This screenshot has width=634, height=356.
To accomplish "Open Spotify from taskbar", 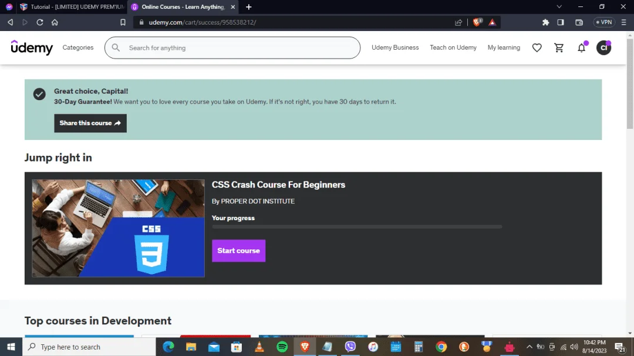I will point(282,347).
